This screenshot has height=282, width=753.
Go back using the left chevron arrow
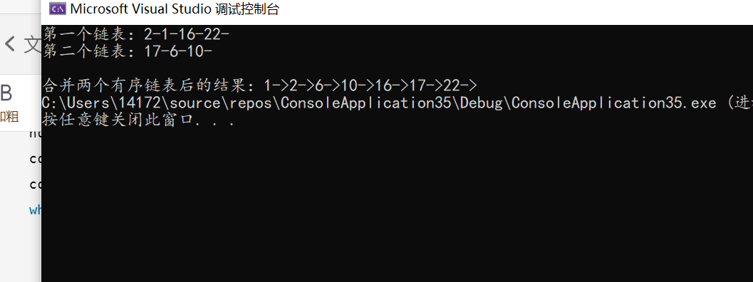10,45
